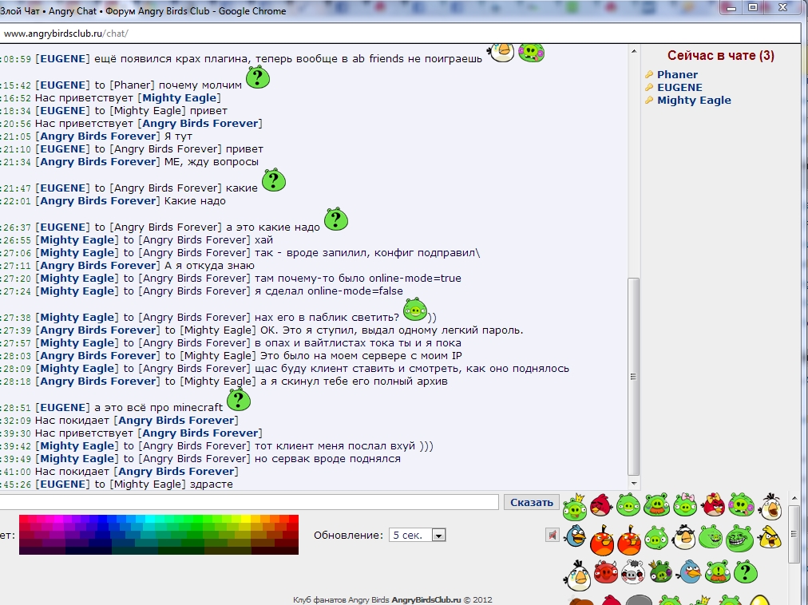This screenshot has width=808, height=605.
Task: Pick bright red from the color palette
Action: pos(293,519)
